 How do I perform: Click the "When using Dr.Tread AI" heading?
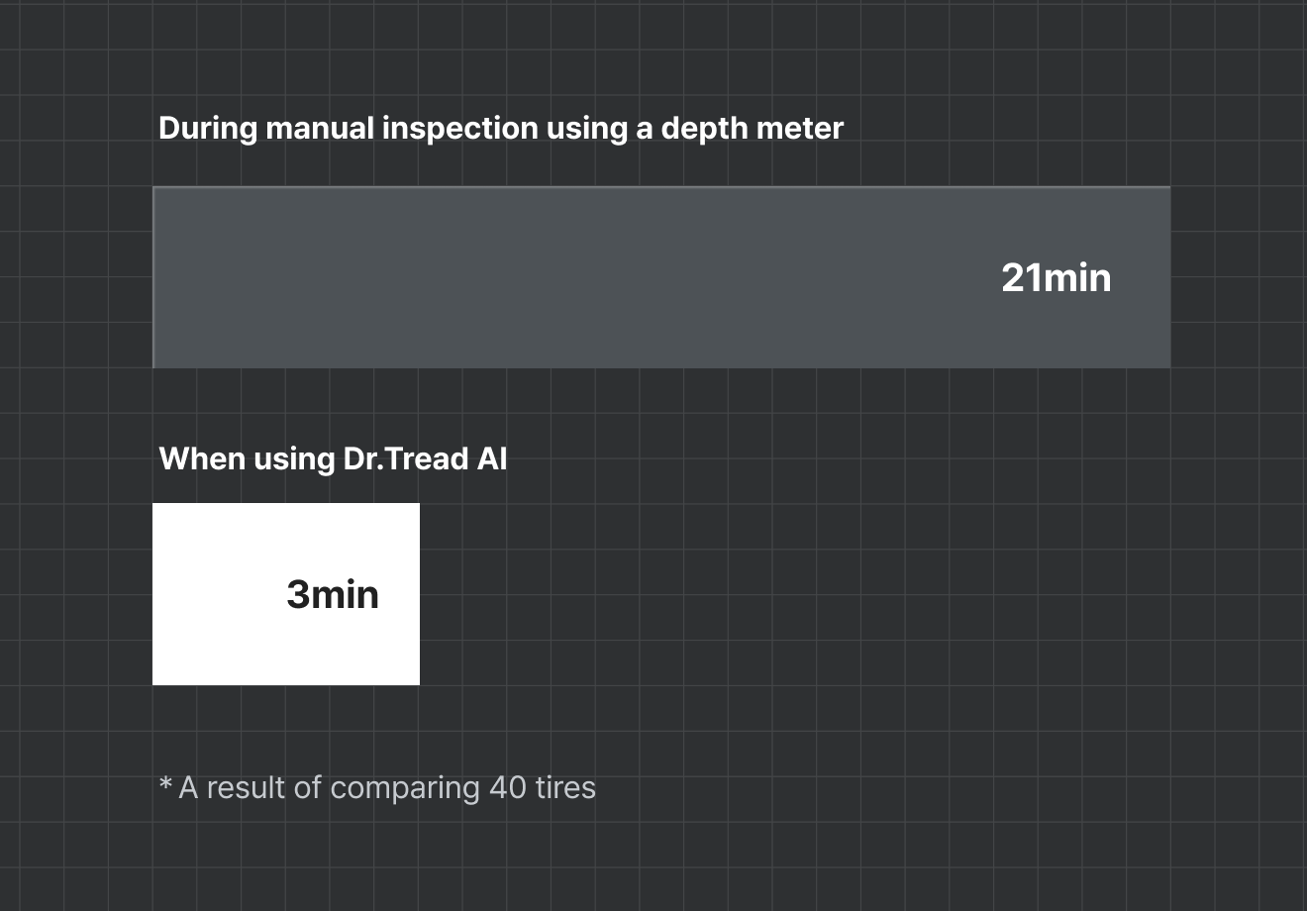pos(333,459)
